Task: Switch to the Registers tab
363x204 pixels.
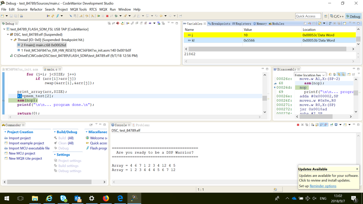Action: pos(242,24)
